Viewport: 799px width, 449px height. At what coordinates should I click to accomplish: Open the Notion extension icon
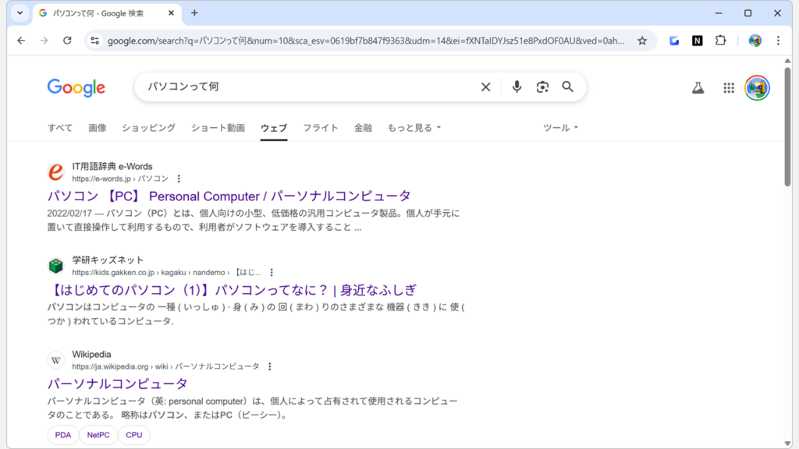[697, 41]
